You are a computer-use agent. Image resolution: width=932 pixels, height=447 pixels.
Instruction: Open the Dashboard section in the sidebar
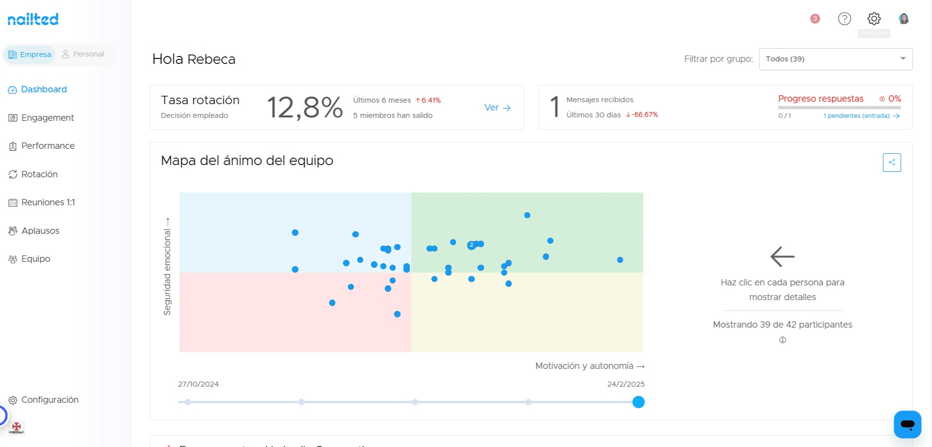click(44, 89)
